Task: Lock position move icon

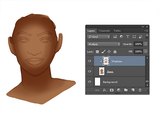Action: (x=109, y=52)
